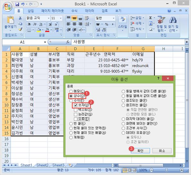Viewport: 191px width, 175px height.
Task: Expand the formula bar
Action: click(187, 42)
